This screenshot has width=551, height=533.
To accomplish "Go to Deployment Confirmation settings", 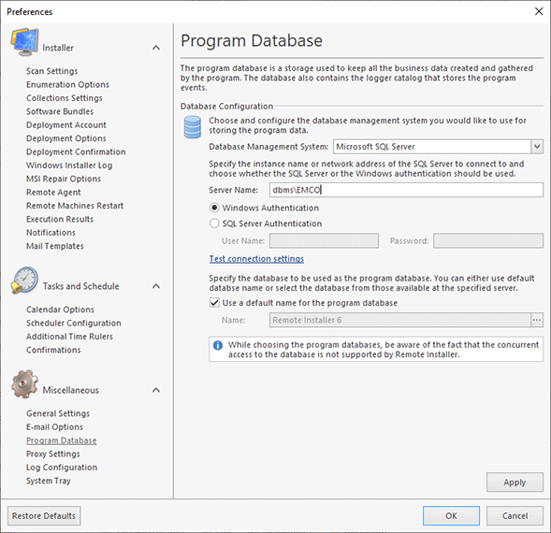I will (76, 151).
